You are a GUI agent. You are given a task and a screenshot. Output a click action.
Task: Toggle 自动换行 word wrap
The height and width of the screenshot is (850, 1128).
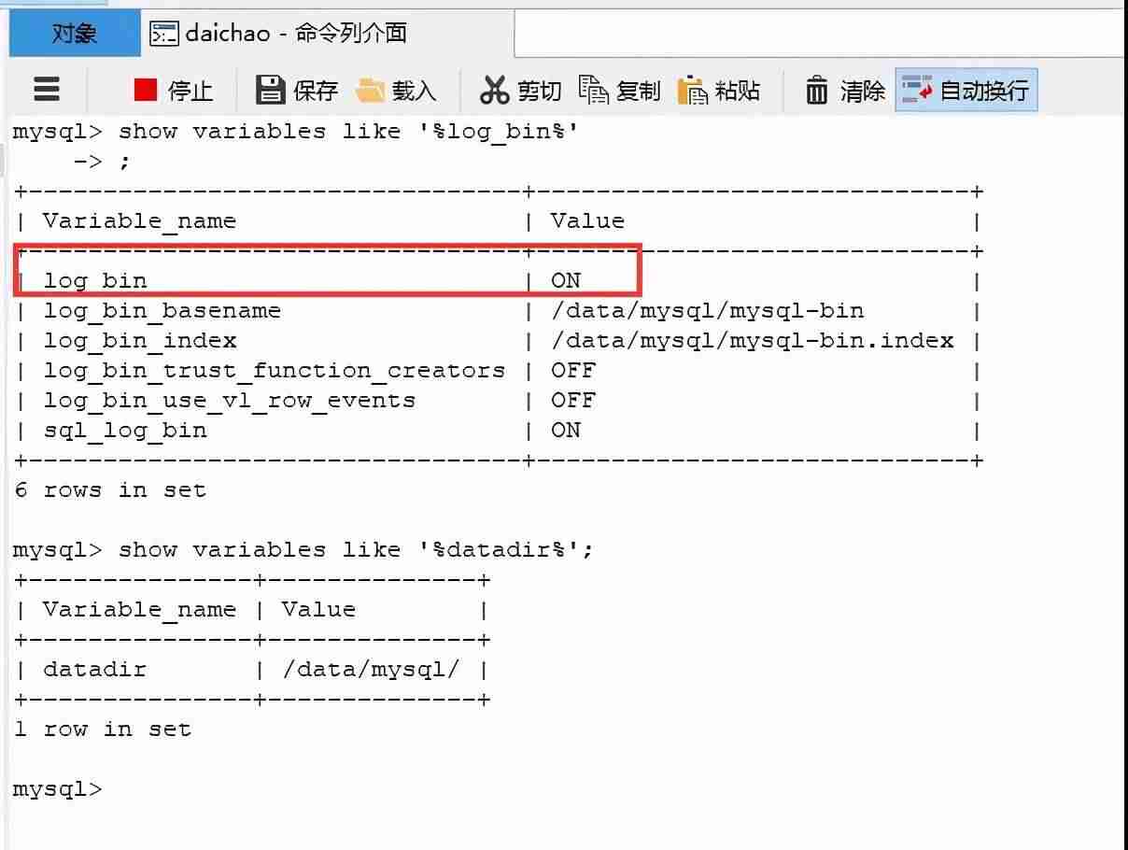966,91
